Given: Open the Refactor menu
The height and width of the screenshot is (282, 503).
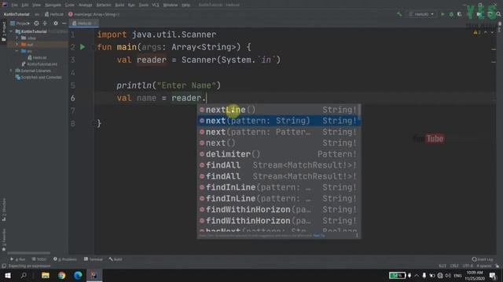Looking at the screenshot, I should click(104, 5).
